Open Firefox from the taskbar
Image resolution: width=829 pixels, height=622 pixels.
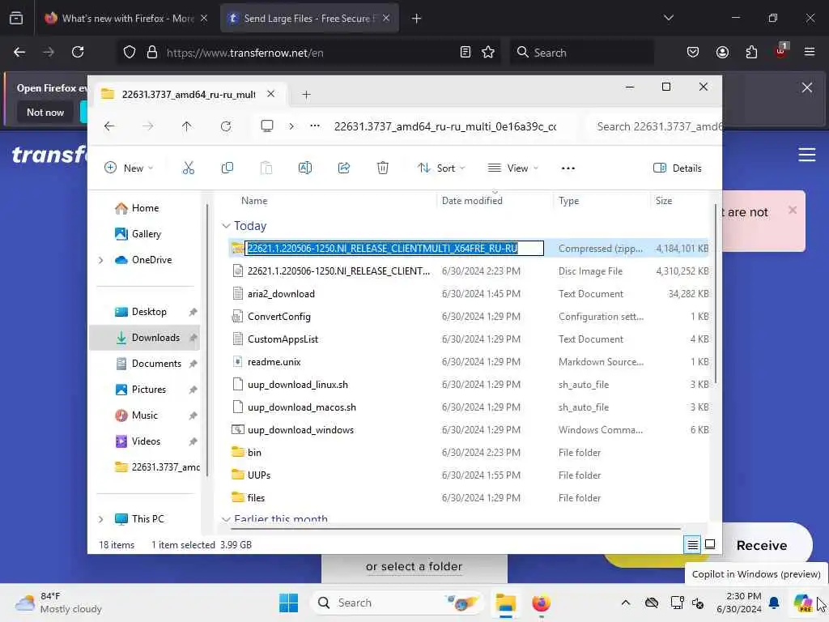(x=541, y=603)
